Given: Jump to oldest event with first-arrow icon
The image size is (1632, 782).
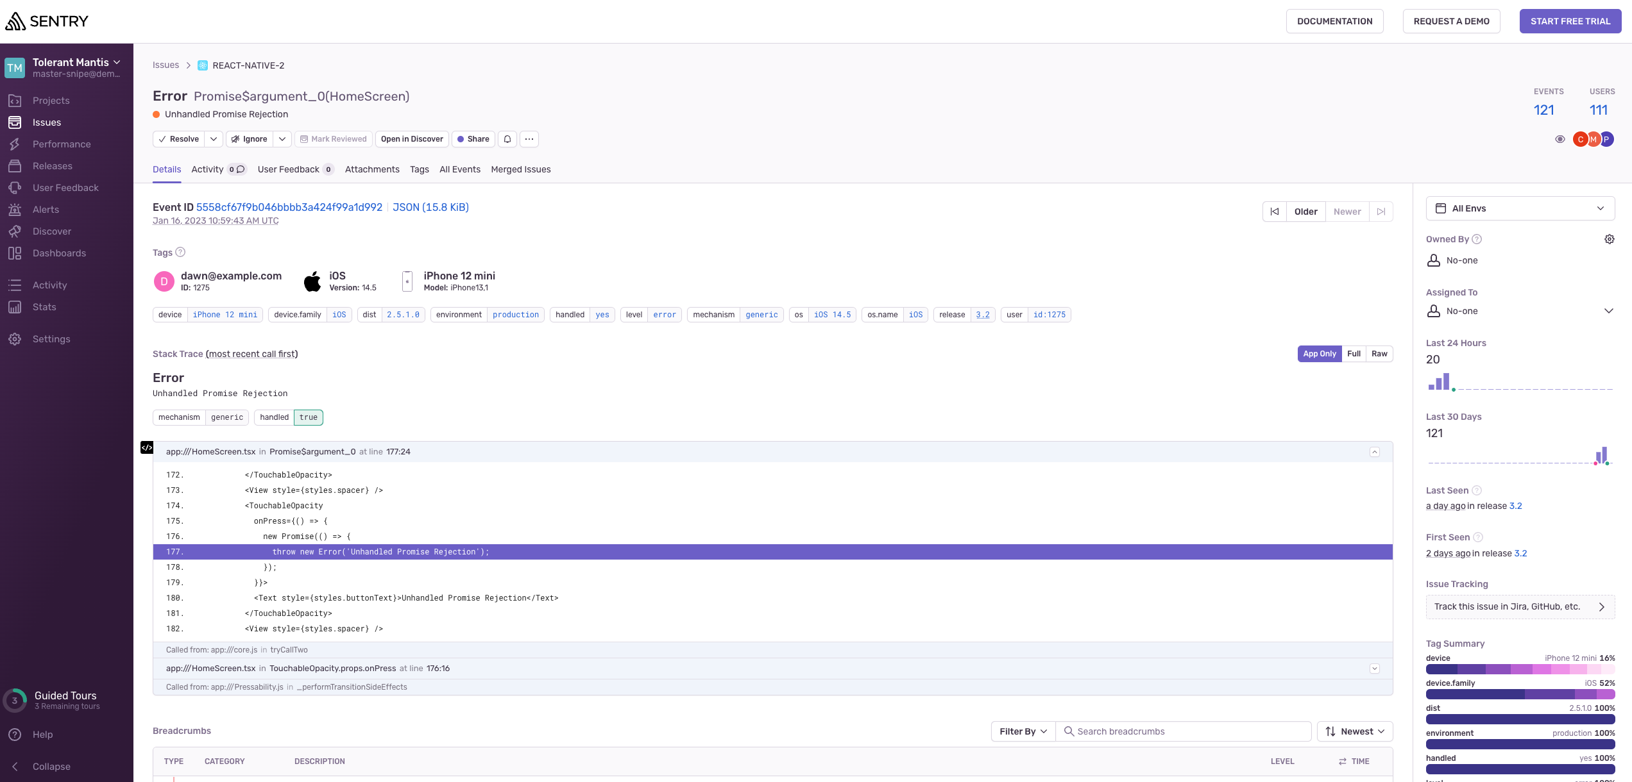Looking at the screenshot, I should point(1275,212).
